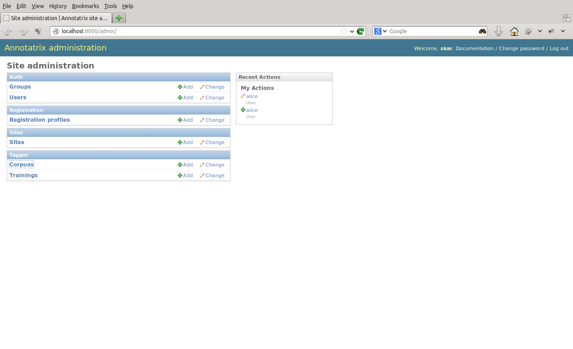The width and height of the screenshot is (573, 349).
Task: Expand the chevron at far right of toolbar
Action: (x=563, y=31)
